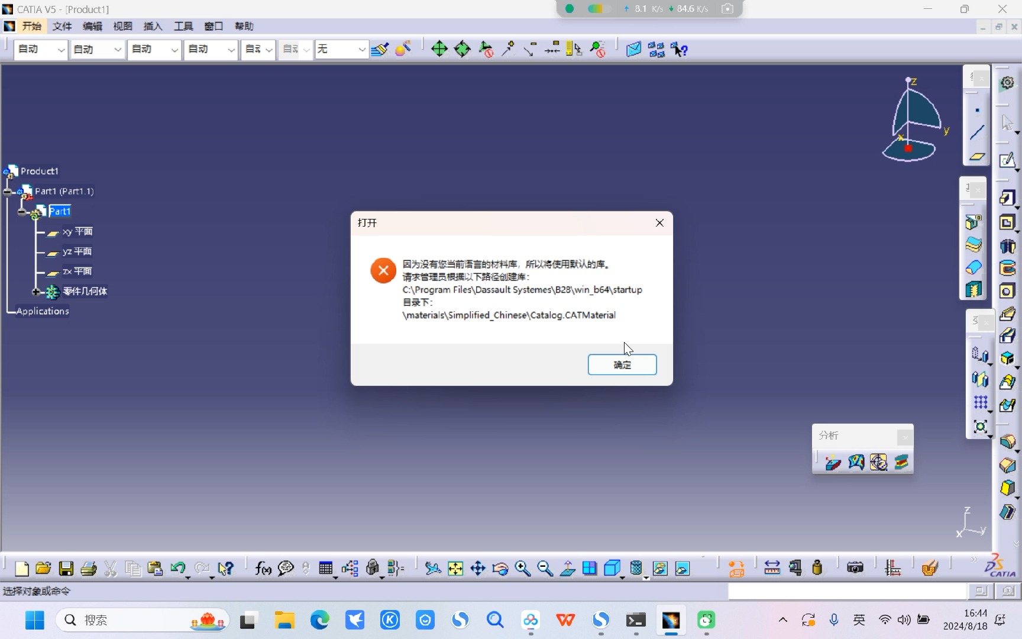Save the document with the floppy icon
The width and height of the screenshot is (1022, 639).
tap(66, 569)
